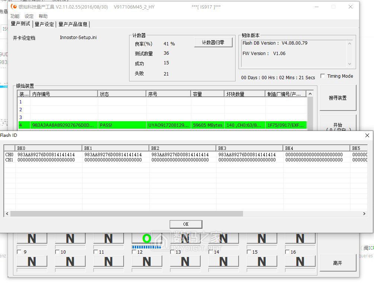Enable the Timing Mode checkbox

click(323, 76)
